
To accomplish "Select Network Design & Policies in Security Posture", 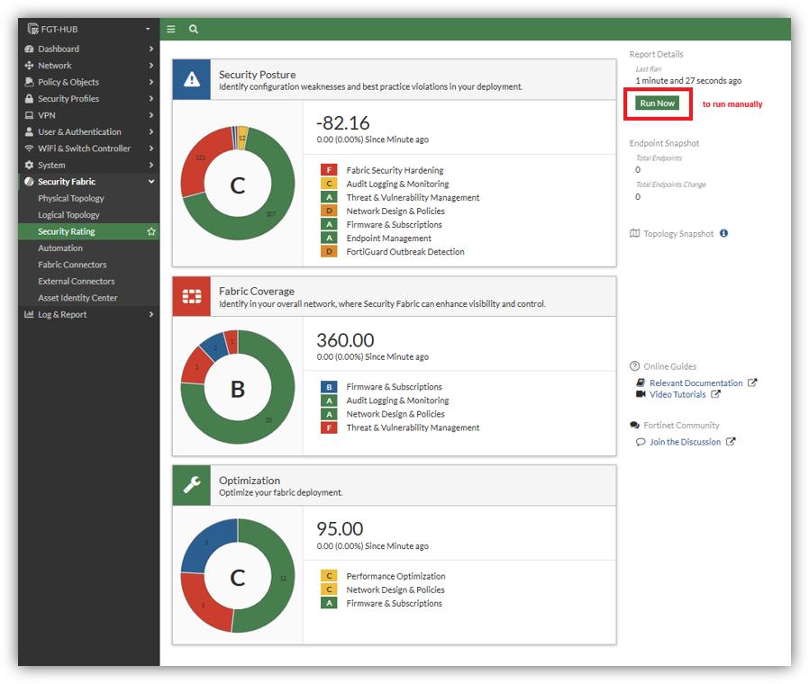I will 395,211.
